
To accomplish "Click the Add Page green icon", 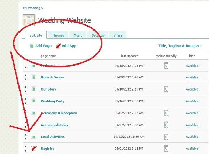I will point(31,46).
